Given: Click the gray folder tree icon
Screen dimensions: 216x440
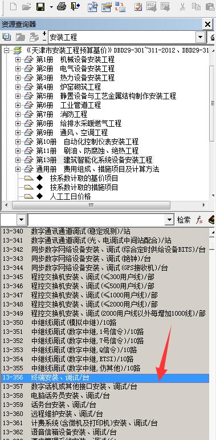Looking at the screenshot, I should coord(34,37).
